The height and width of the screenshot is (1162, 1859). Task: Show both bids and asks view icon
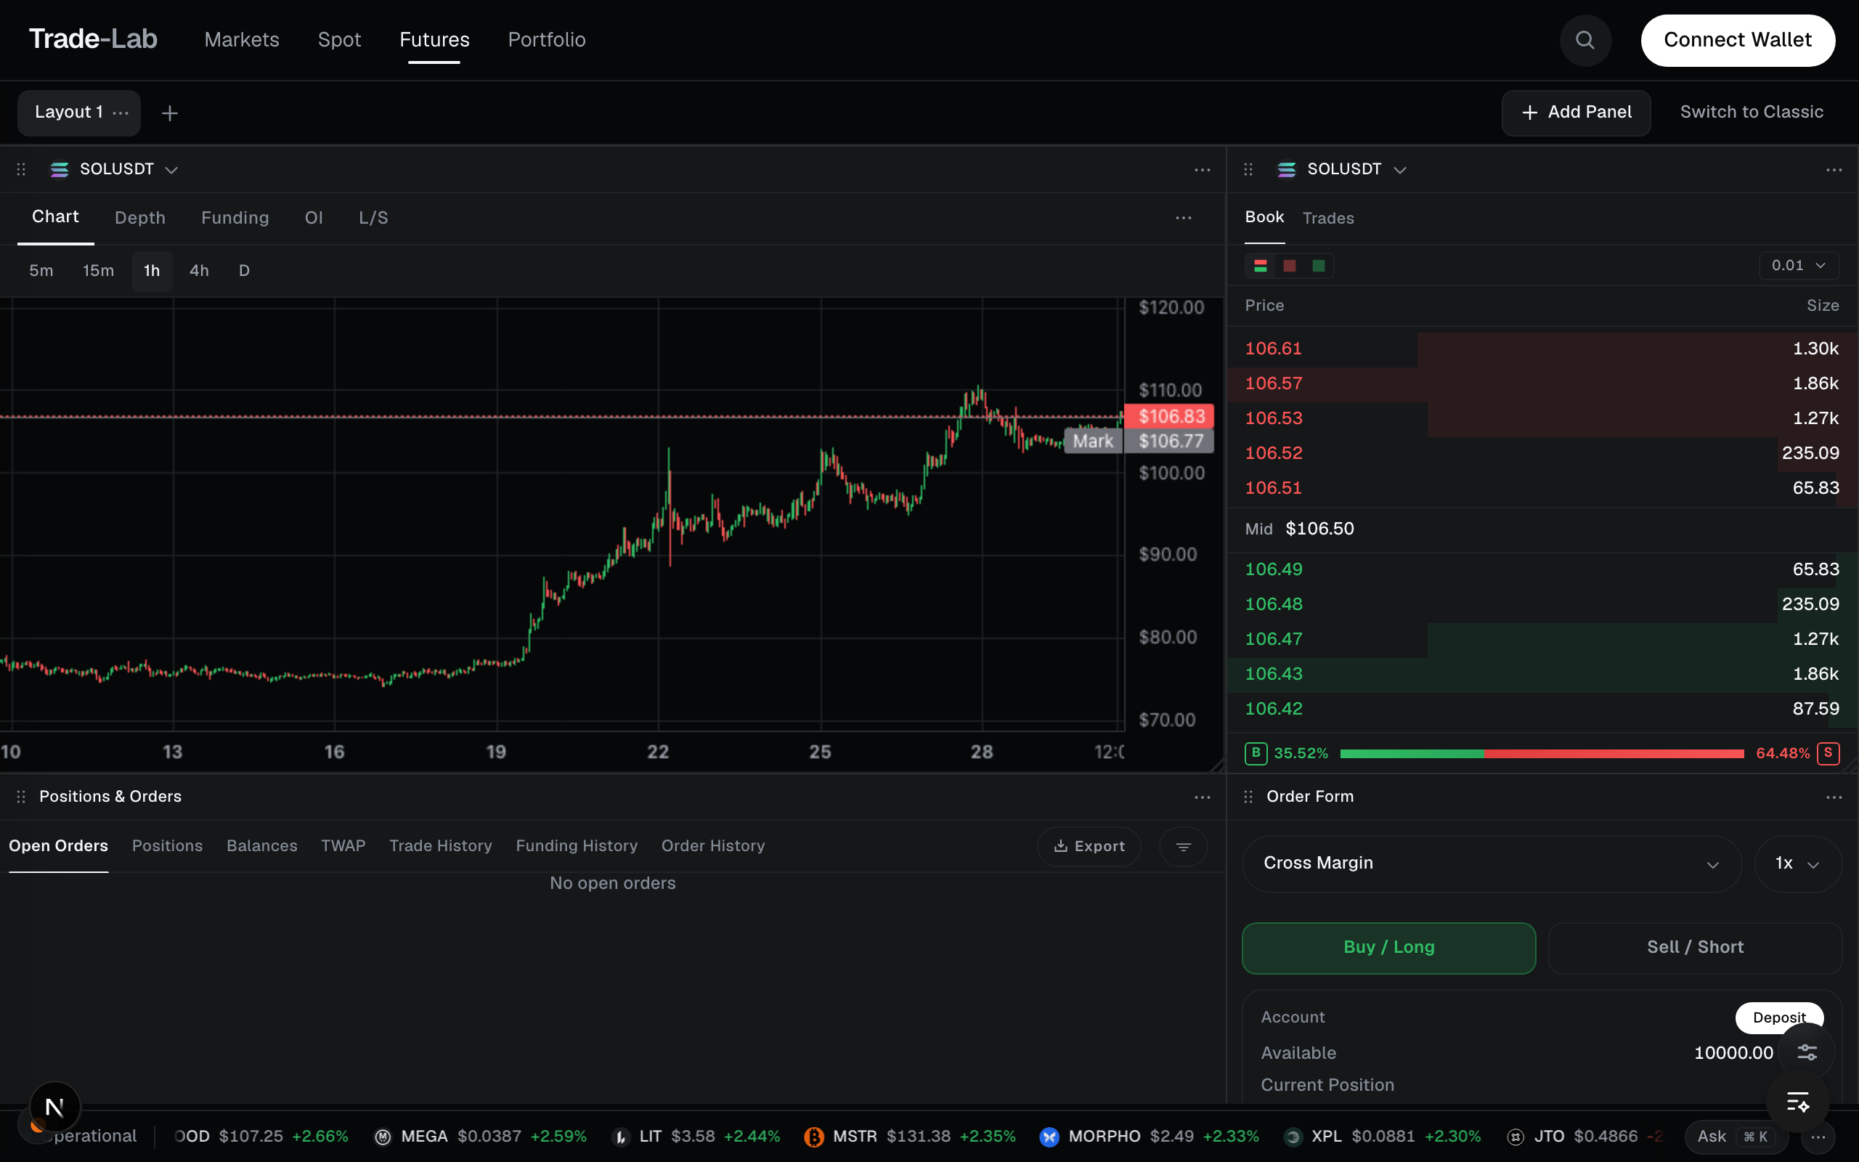(x=1261, y=266)
